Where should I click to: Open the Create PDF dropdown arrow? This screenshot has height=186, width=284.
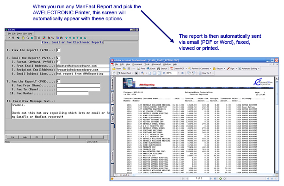(x=186, y=68)
